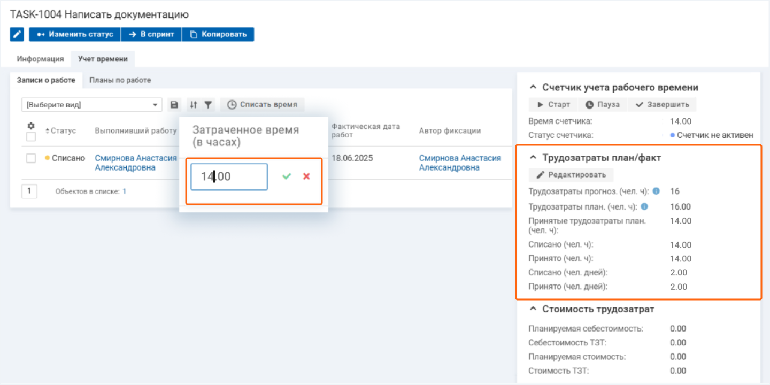770x385 pixels.
Task: Open table settings gear icon
Action: click(31, 126)
